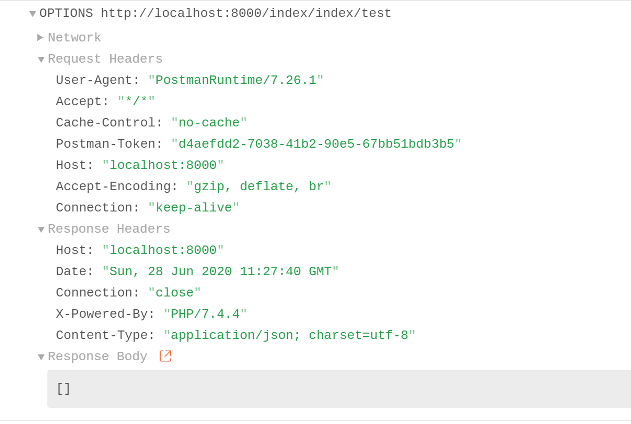Viewport: 631px width, 424px height.
Task: Open response body in new window icon
Action: (165, 356)
